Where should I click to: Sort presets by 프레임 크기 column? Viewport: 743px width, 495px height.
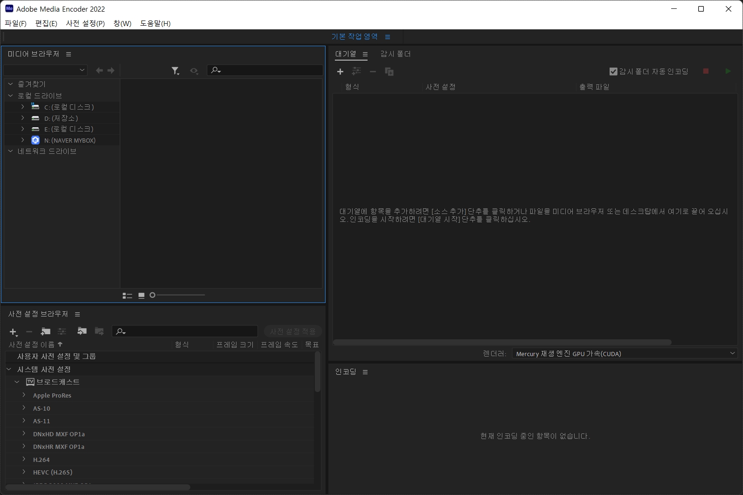235,344
